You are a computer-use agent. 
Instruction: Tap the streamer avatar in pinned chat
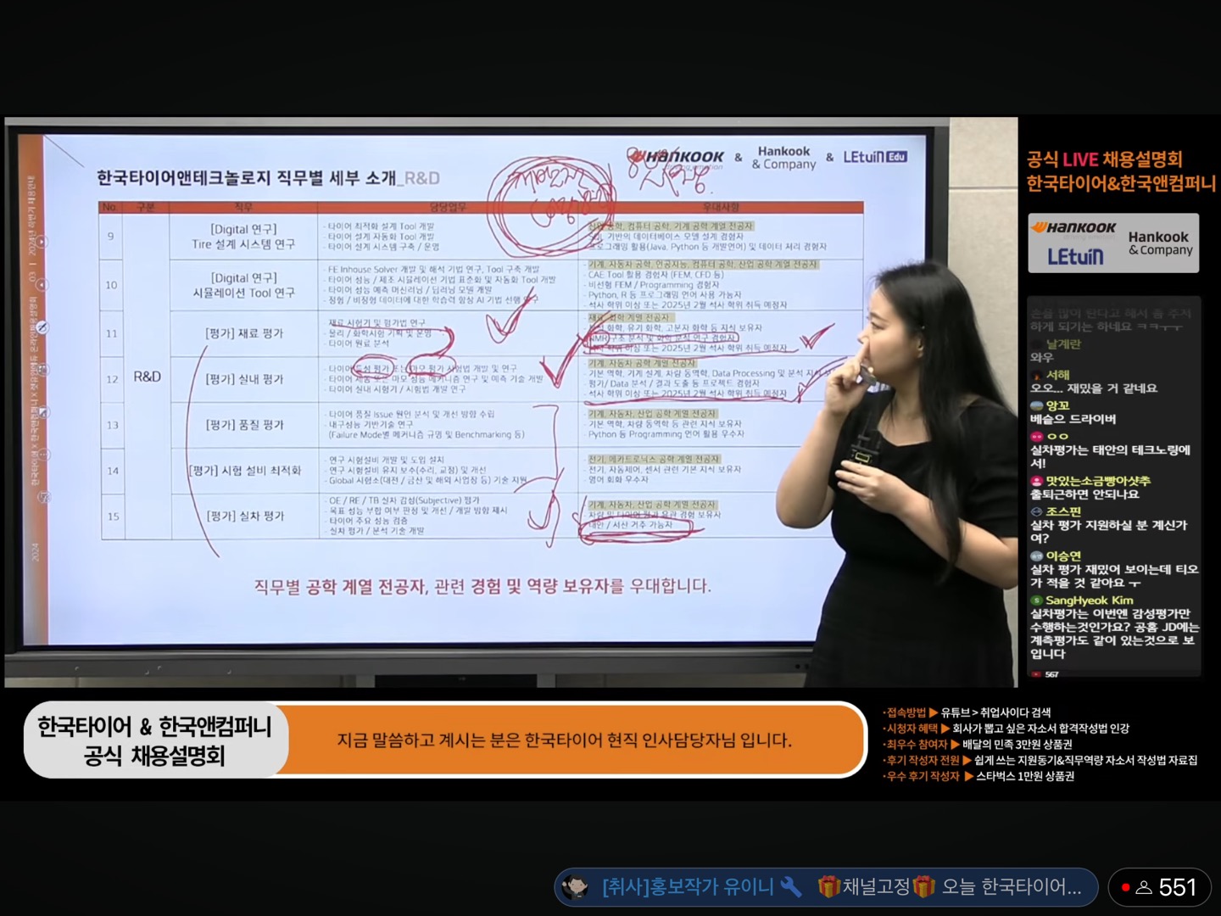click(x=576, y=887)
